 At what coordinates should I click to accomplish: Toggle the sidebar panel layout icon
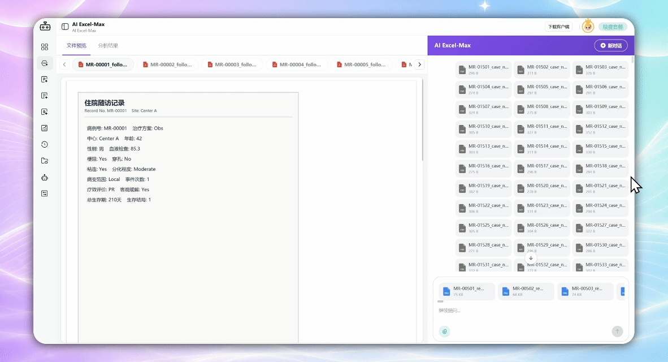tap(65, 27)
